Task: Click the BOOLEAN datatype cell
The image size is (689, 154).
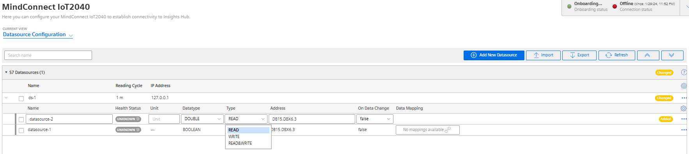Action: point(192,130)
